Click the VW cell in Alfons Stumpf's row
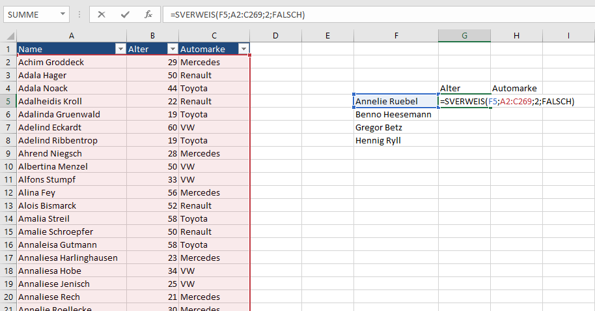Screen dimensions: 595x311 click(x=214, y=179)
